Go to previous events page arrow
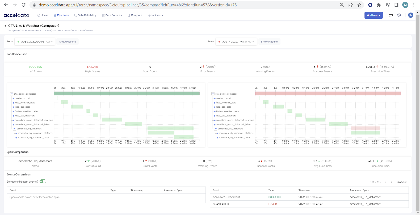 point(386,182)
